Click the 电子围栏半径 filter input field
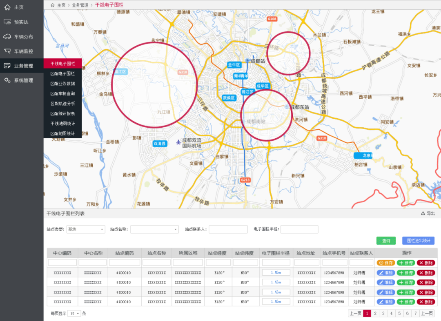This screenshot has height=321, width=441. click(x=299, y=229)
